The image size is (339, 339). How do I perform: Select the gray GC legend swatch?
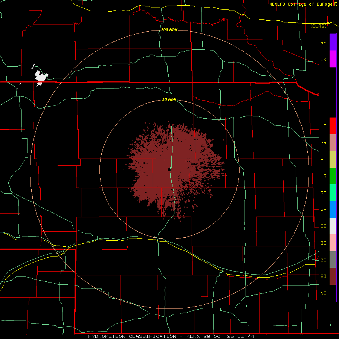[x=333, y=260]
